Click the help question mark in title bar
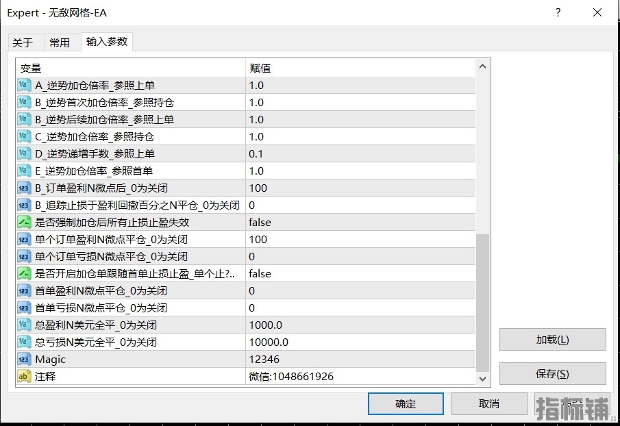The image size is (620, 426). (x=558, y=12)
